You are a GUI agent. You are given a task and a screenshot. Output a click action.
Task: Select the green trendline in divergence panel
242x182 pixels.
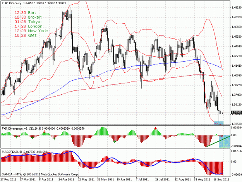click(x=218, y=141)
